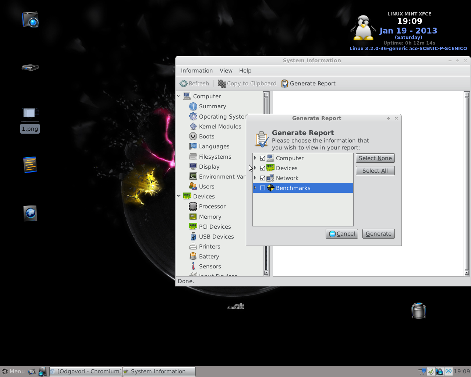Viewport: 471px width, 377px height.
Task: Open the Kernel Modules entry icon
Action: (193, 126)
